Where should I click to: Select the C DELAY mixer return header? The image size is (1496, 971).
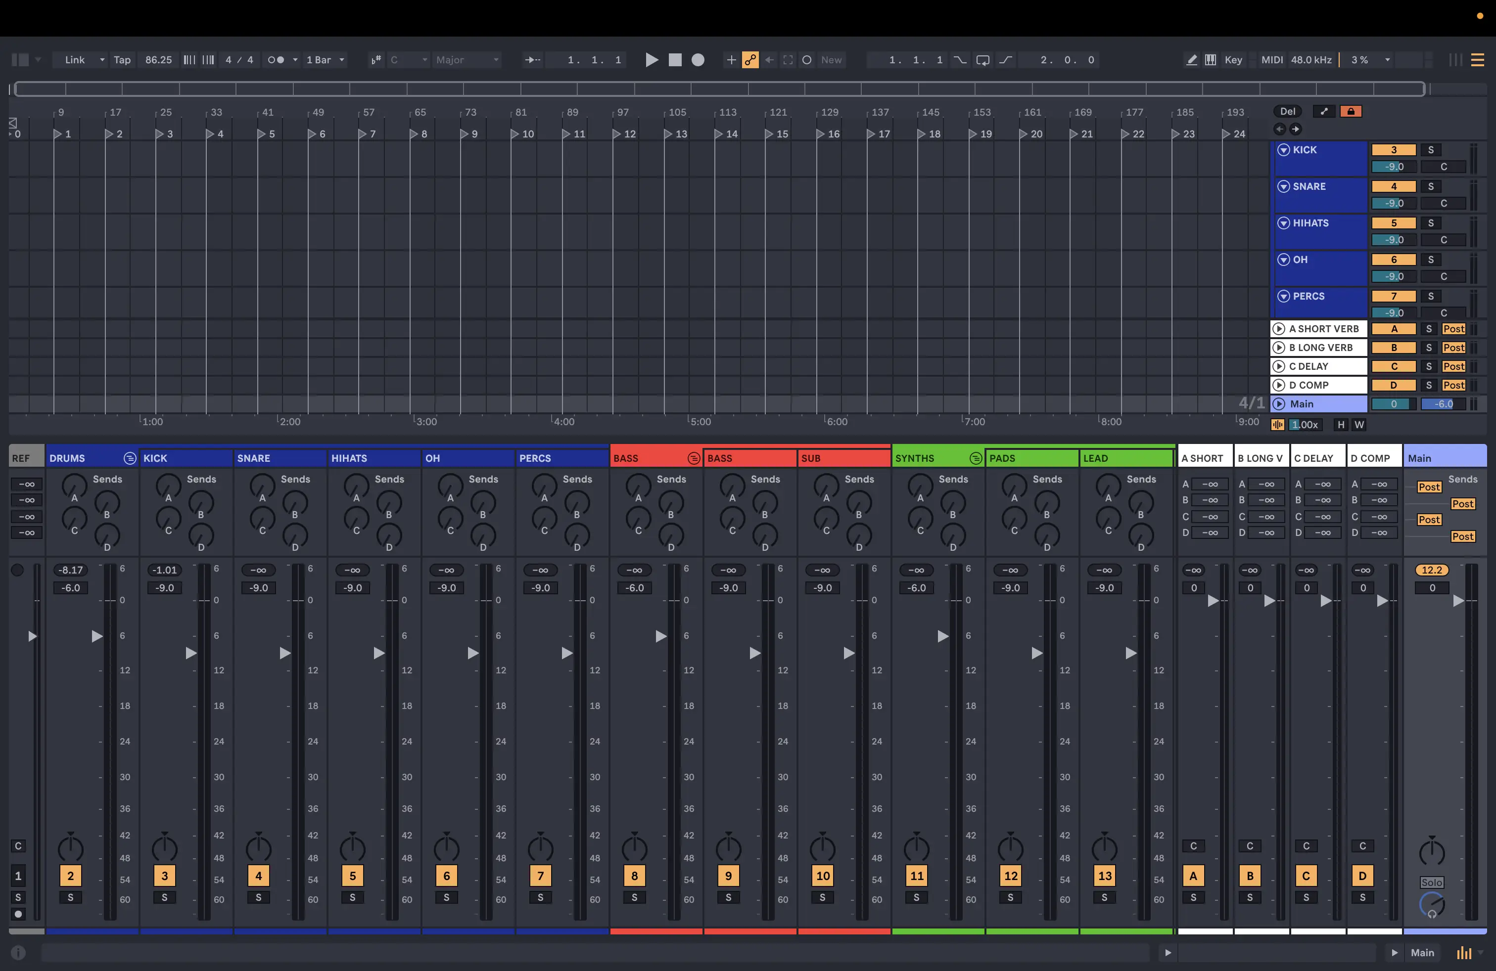click(x=1318, y=458)
